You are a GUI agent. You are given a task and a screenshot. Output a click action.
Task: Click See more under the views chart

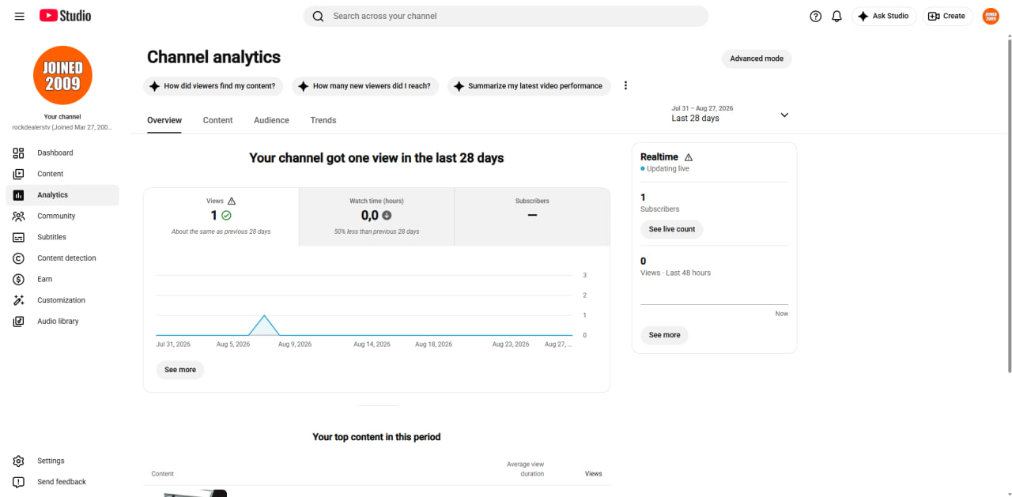point(180,370)
